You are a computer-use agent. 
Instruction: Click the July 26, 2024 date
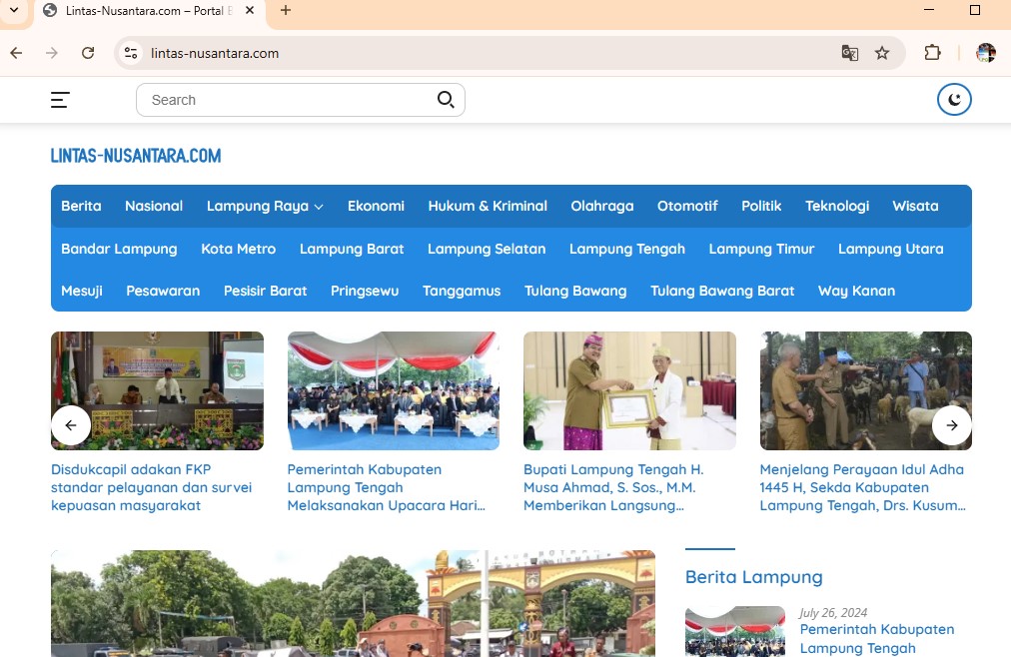[833, 612]
